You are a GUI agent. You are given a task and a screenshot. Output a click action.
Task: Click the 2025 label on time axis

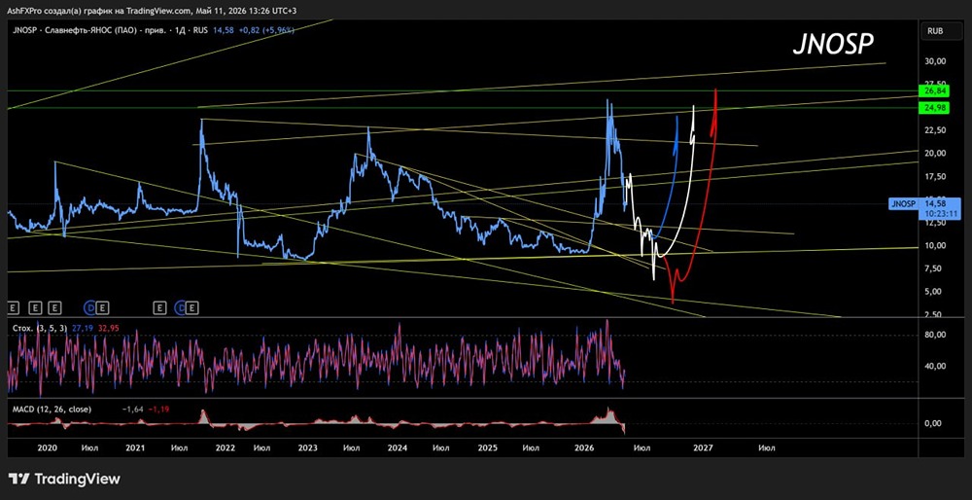click(x=488, y=447)
